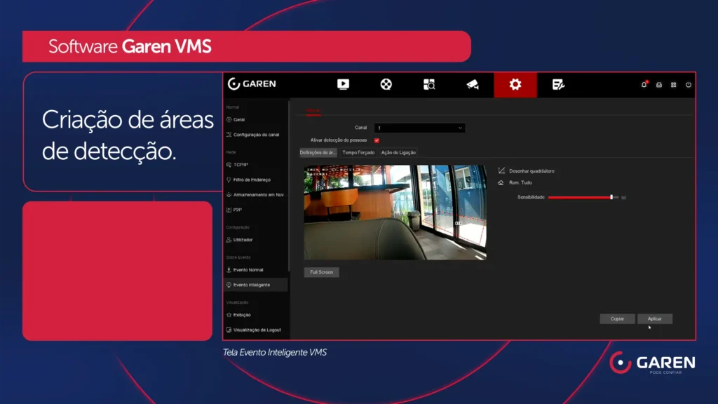This screenshot has height=404, width=718.
Task: Click the Rem. Tudo label
Action: pyautogui.click(x=521, y=182)
